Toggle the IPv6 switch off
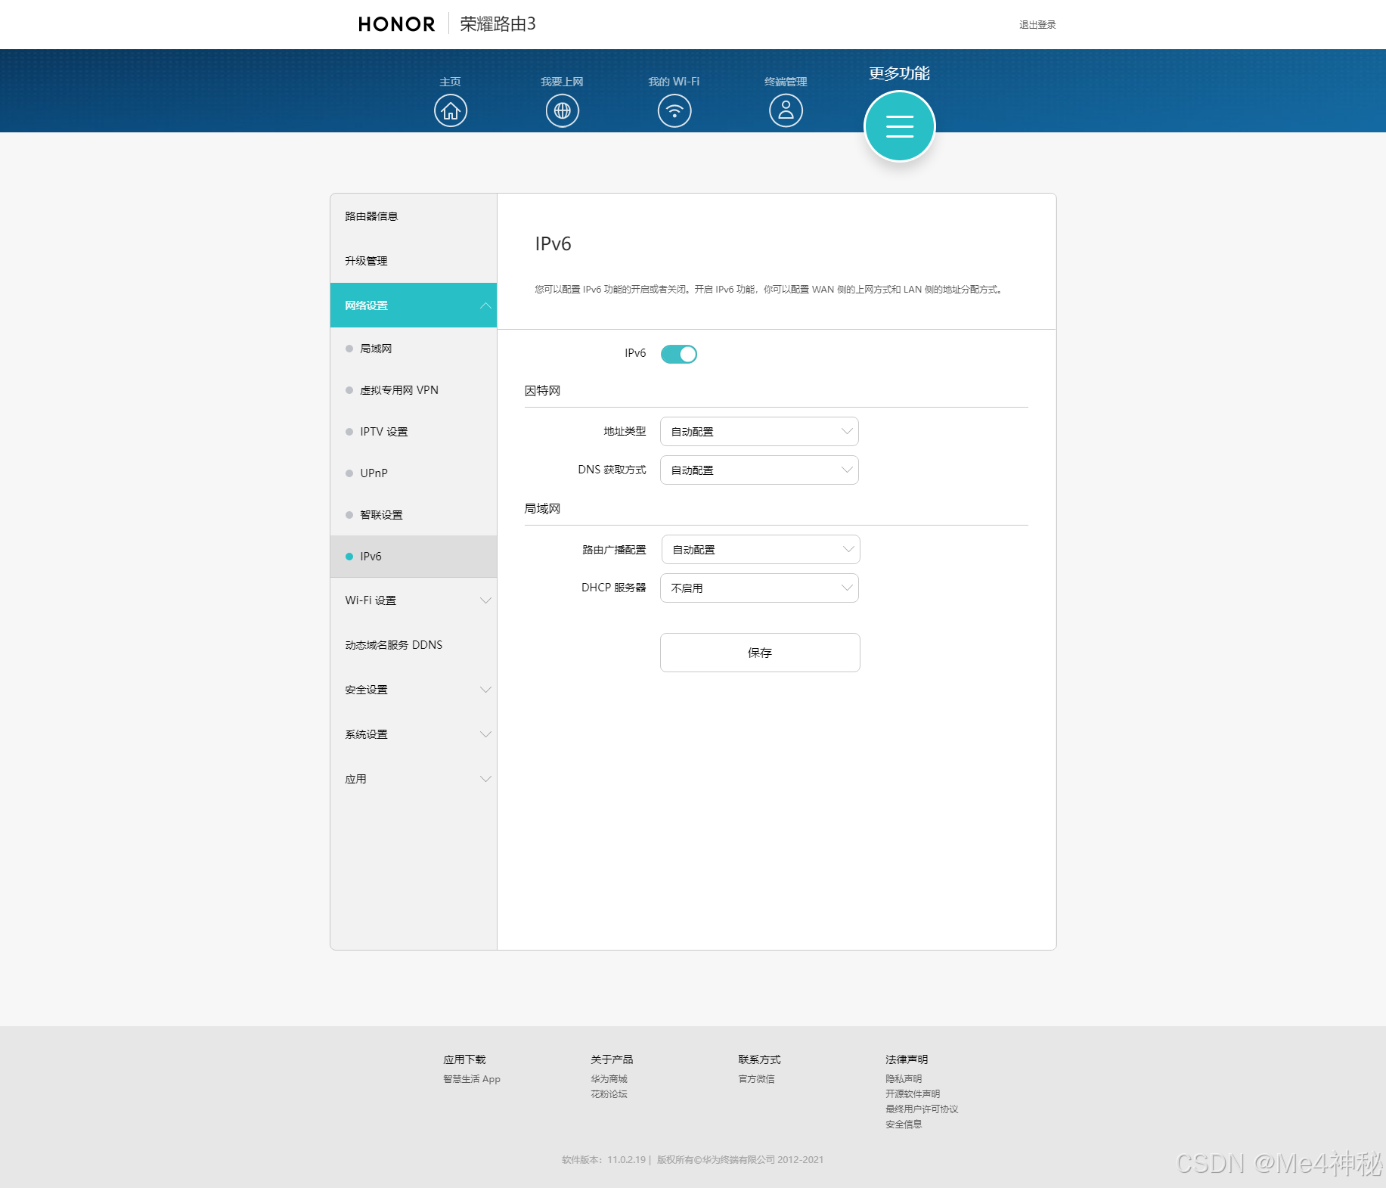The width and height of the screenshot is (1386, 1188). pos(679,354)
